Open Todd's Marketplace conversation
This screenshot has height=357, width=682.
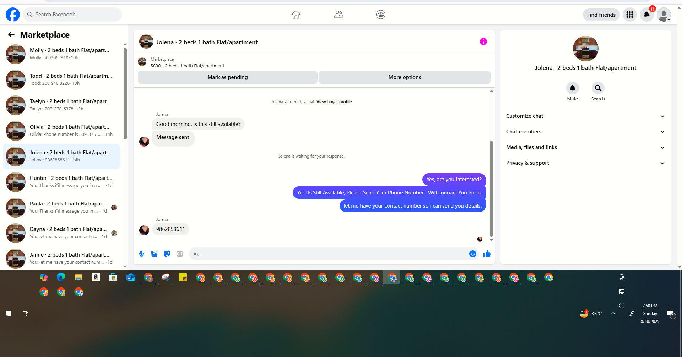tap(61, 80)
